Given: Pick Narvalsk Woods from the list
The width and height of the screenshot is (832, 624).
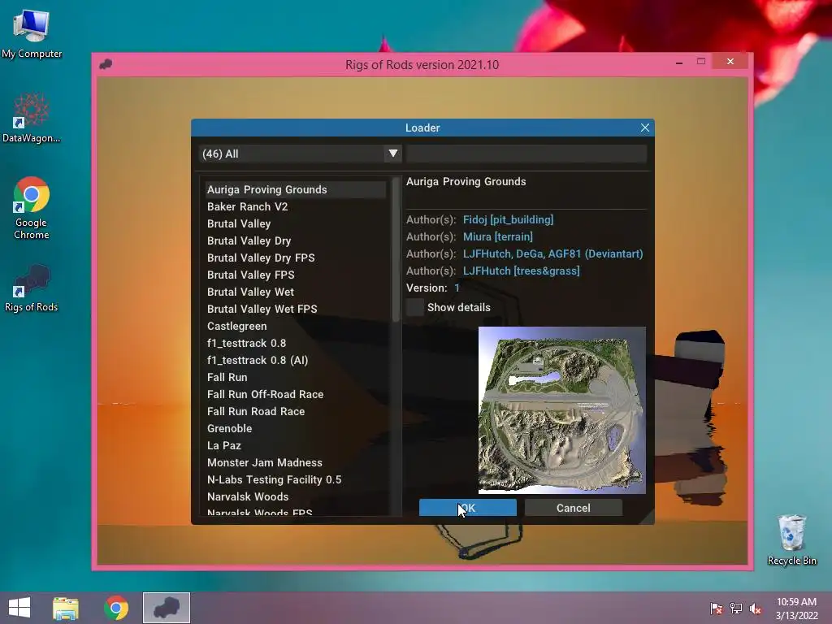Looking at the screenshot, I should tap(296, 496).
